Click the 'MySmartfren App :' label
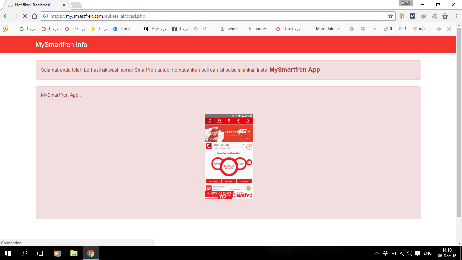The image size is (462, 260). click(x=61, y=95)
